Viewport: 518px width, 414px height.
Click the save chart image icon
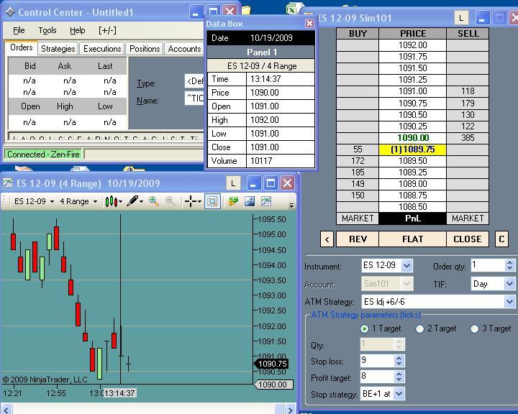coord(250,201)
